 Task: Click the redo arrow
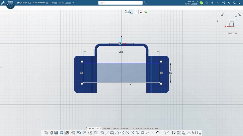pos(84,133)
